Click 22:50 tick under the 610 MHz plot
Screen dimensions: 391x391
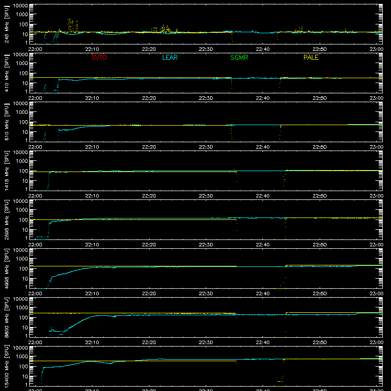(x=320, y=147)
